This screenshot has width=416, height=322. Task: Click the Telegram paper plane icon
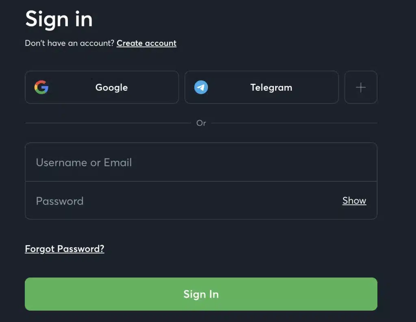click(201, 87)
